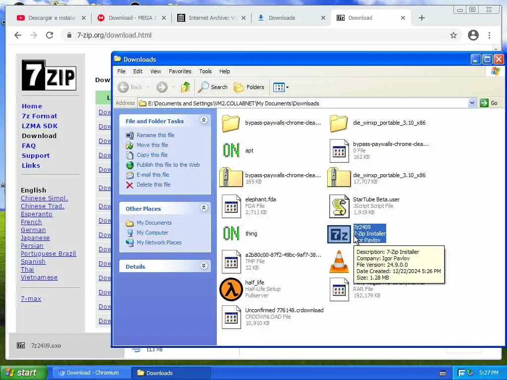507x380 pixels.
Task: Open the Tools menu
Action: (x=205, y=71)
